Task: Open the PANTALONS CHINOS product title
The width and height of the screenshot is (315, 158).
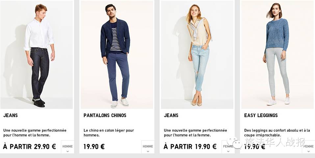Action: [x=105, y=115]
